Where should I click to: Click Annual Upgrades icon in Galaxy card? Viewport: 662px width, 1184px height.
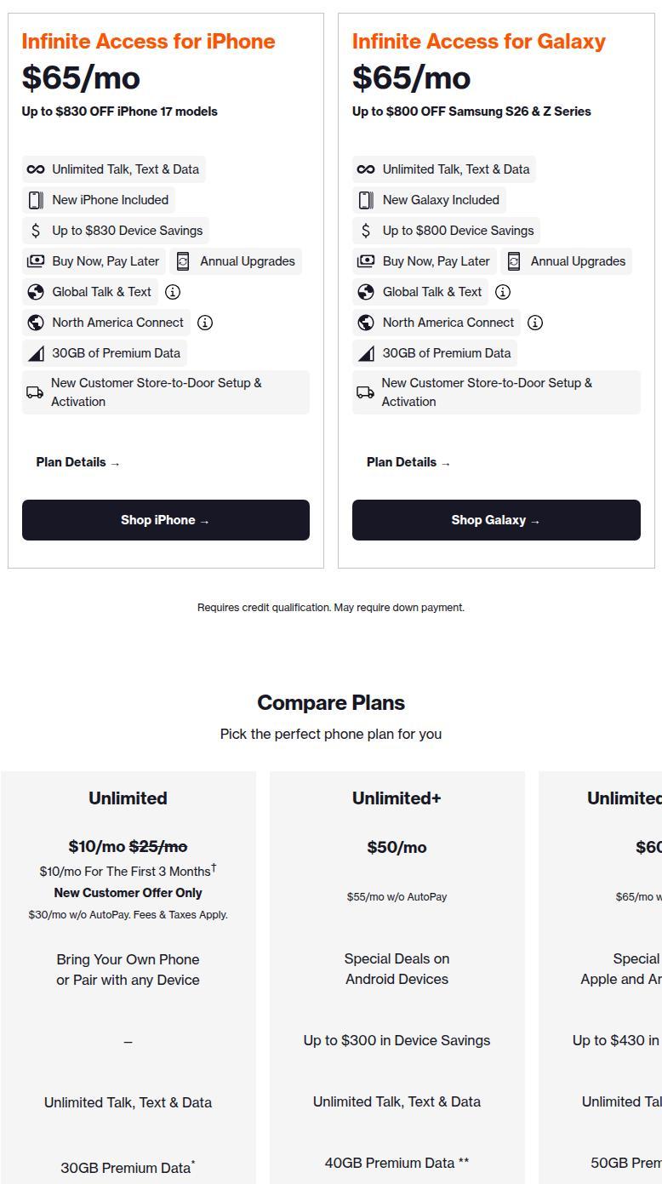514,261
